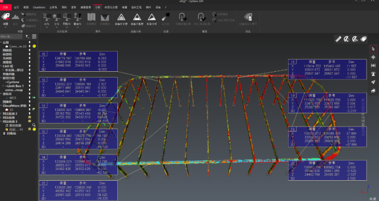Toggle visibility bulb for ~Cyclone item
Viewport: 379px width, 201px height.
(30, 82)
